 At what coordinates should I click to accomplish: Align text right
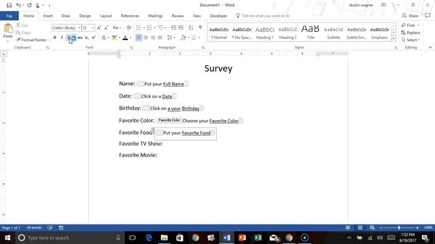152,38
